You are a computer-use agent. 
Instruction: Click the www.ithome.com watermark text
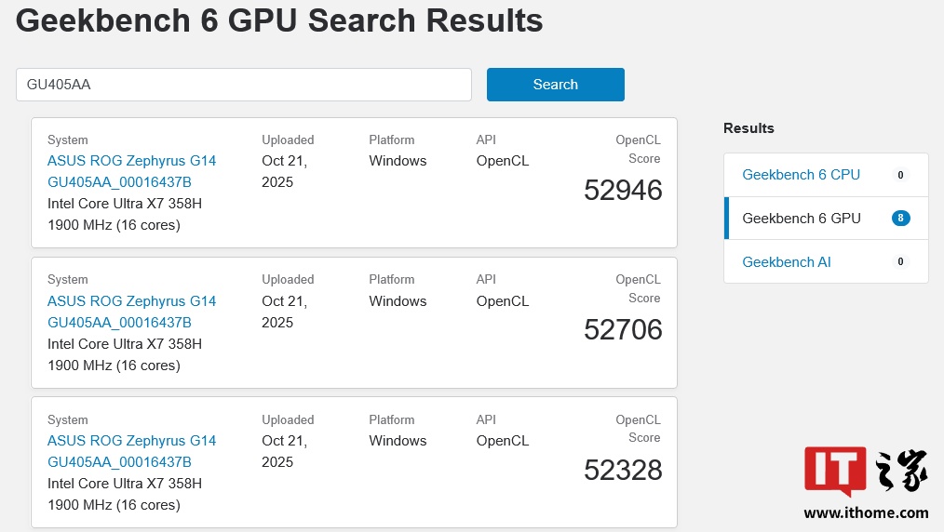click(x=866, y=512)
